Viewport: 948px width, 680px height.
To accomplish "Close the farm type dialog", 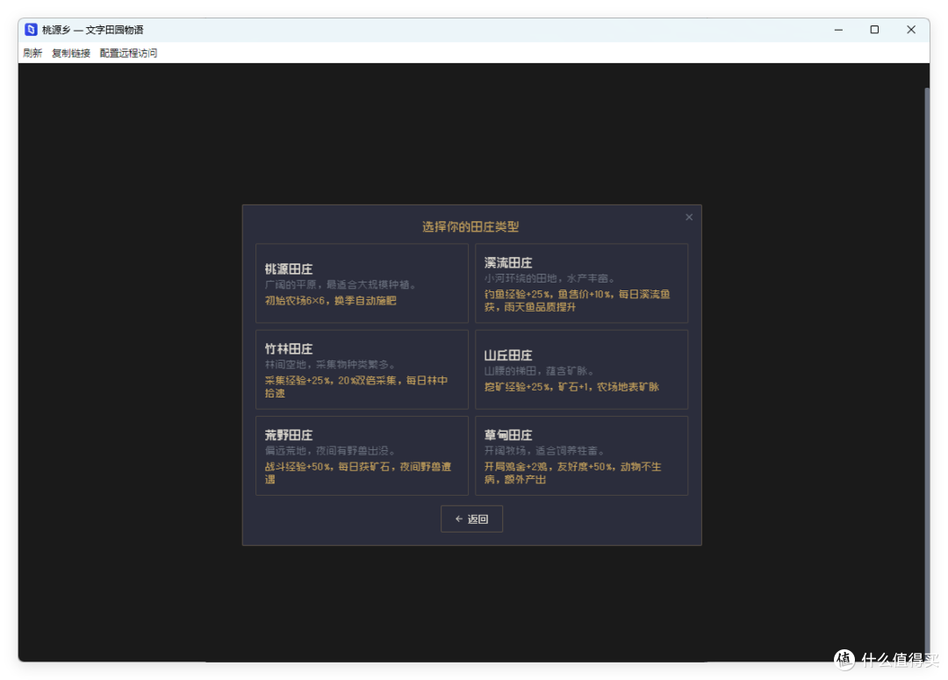I will [689, 217].
